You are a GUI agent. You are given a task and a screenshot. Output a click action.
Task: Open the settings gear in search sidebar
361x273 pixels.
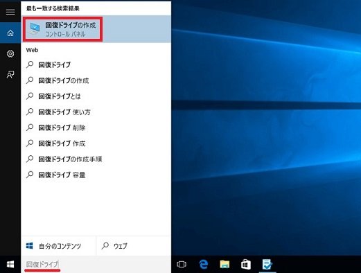point(10,54)
